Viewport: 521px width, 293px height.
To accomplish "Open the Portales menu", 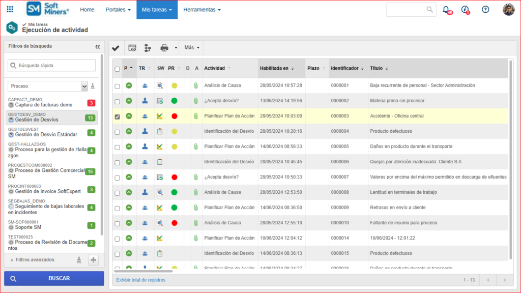I will tap(118, 10).
